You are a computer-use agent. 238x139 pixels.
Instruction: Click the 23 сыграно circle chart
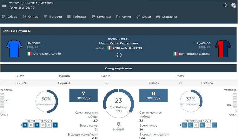click(x=118, y=104)
